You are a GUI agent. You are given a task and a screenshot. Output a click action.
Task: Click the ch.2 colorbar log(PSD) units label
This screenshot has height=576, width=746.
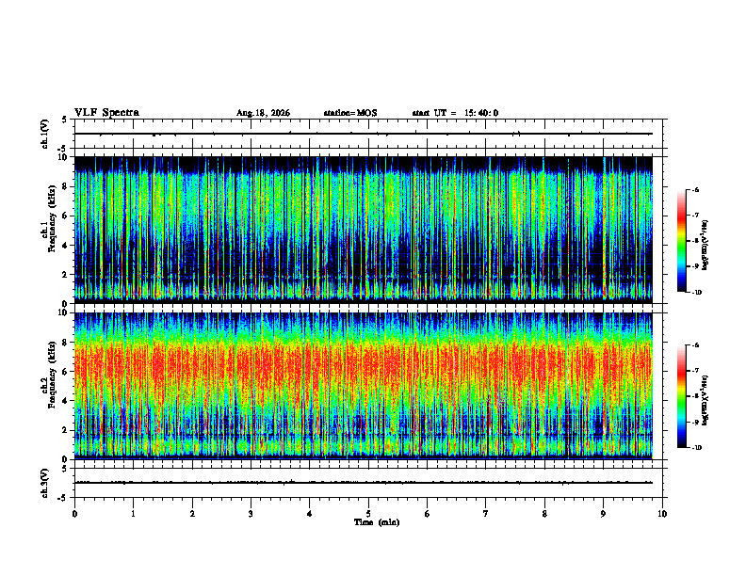(705, 400)
